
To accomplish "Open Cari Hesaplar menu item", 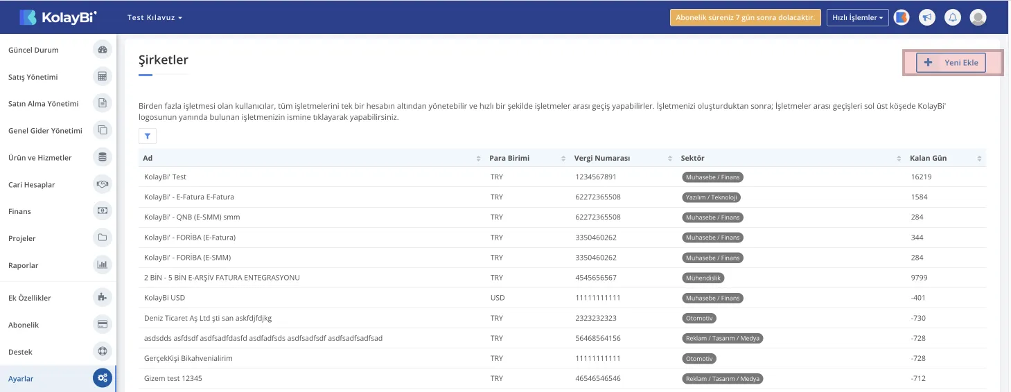I will point(58,184).
